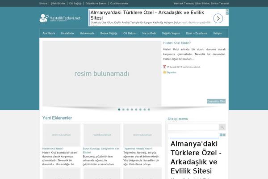
Task: Open Trigeminal Nevralji Nedir? article link
Action: 138,148
